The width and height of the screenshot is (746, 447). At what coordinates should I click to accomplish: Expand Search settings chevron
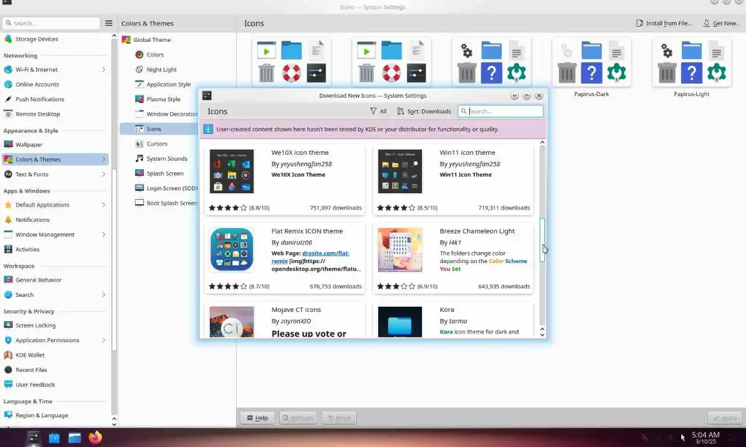pos(104,295)
